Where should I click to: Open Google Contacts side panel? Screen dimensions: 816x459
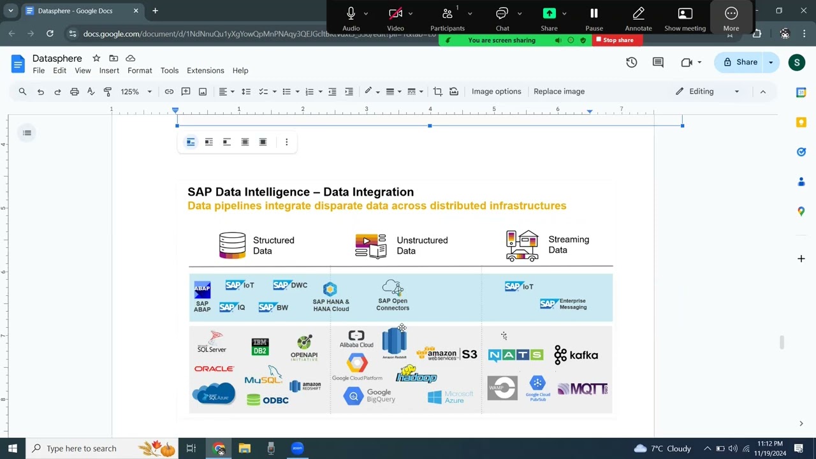click(801, 182)
